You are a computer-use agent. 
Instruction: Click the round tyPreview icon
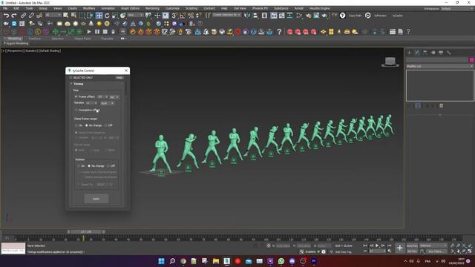368,16
